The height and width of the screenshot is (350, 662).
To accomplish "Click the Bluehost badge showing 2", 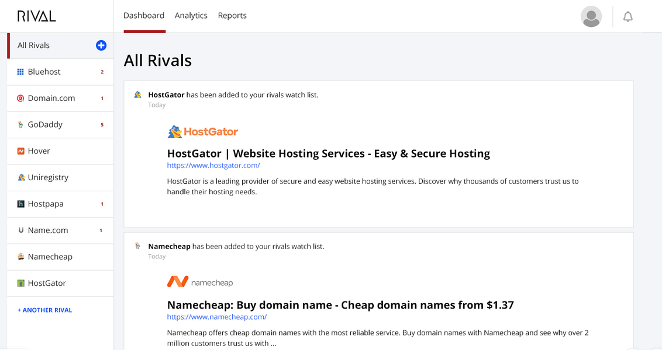I will [102, 72].
